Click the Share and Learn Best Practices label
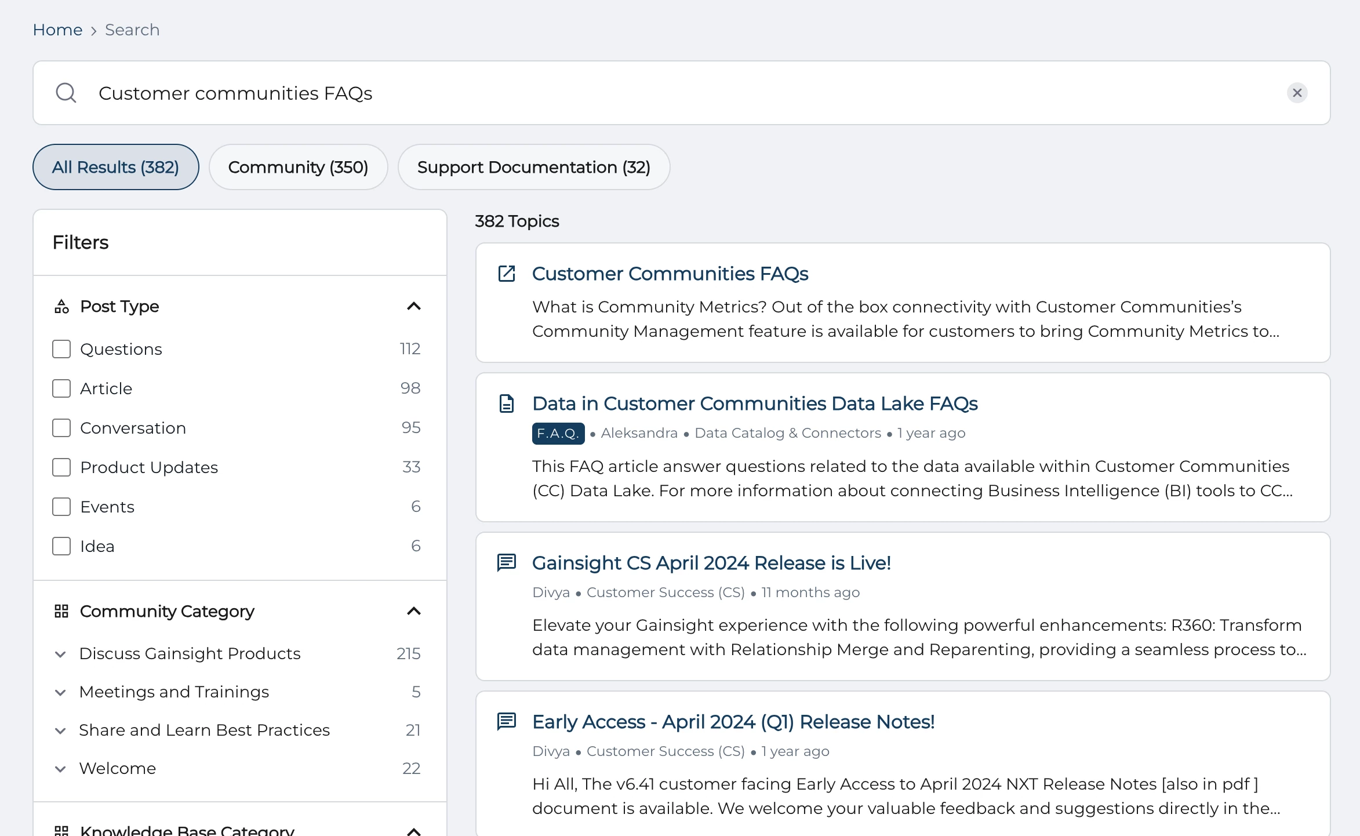The image size is (1360, 836). (204, 730)
